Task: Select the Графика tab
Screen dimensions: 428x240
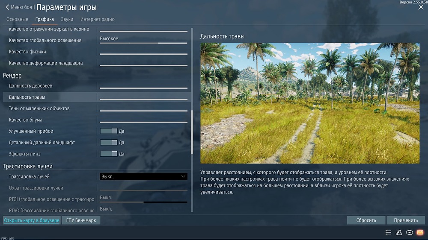Action: tap(45, 19)
